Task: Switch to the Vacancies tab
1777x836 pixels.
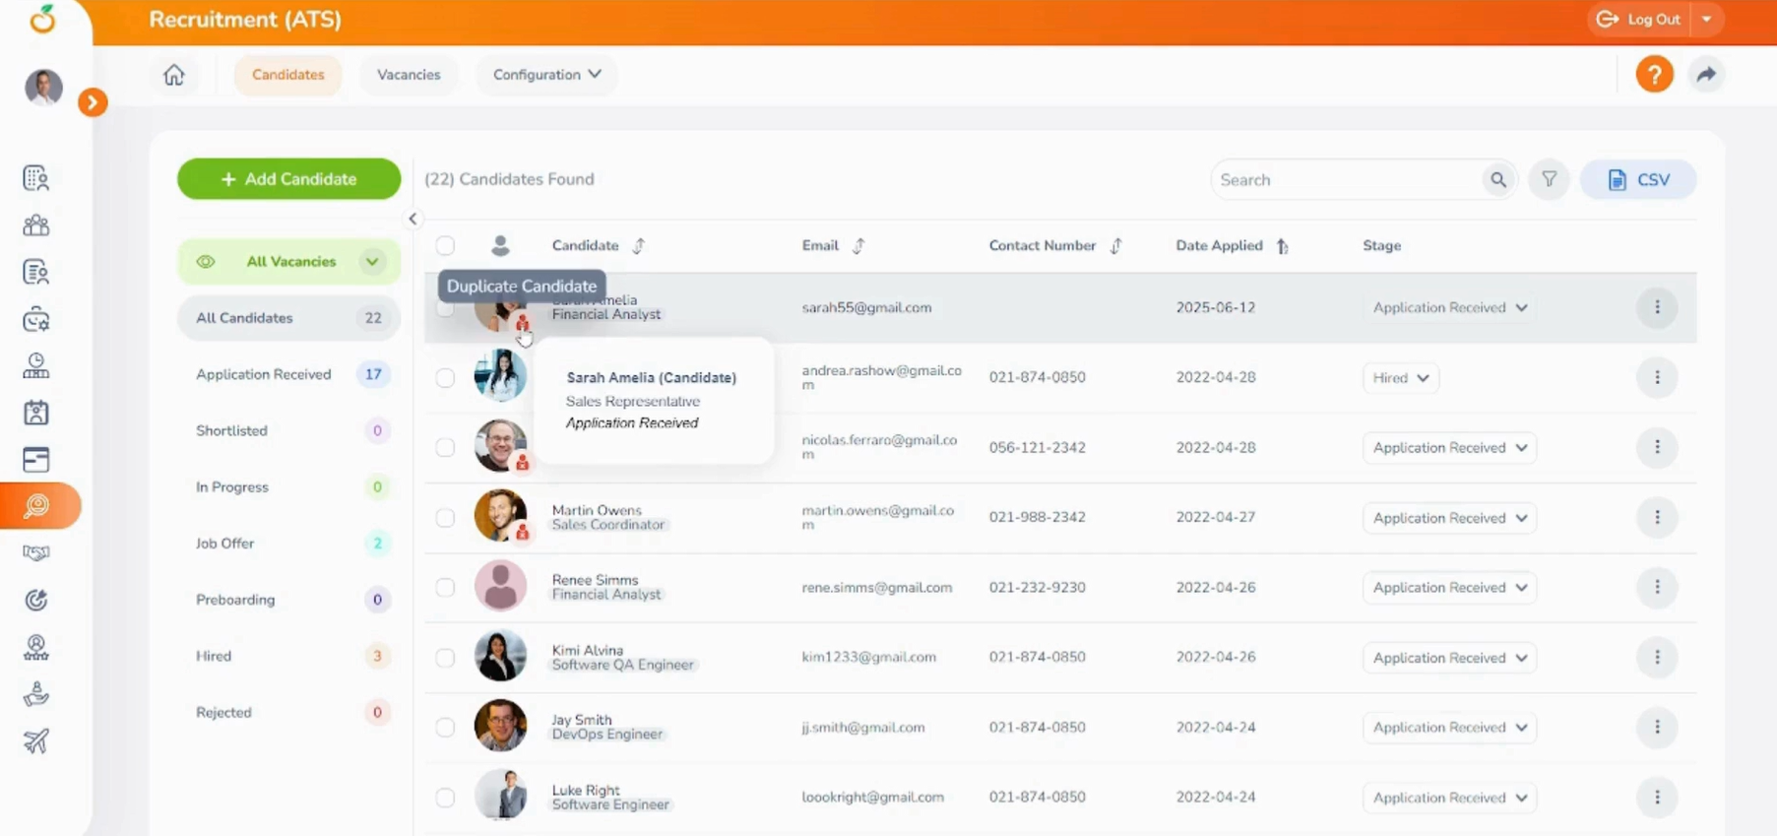Action: [409, 75]
